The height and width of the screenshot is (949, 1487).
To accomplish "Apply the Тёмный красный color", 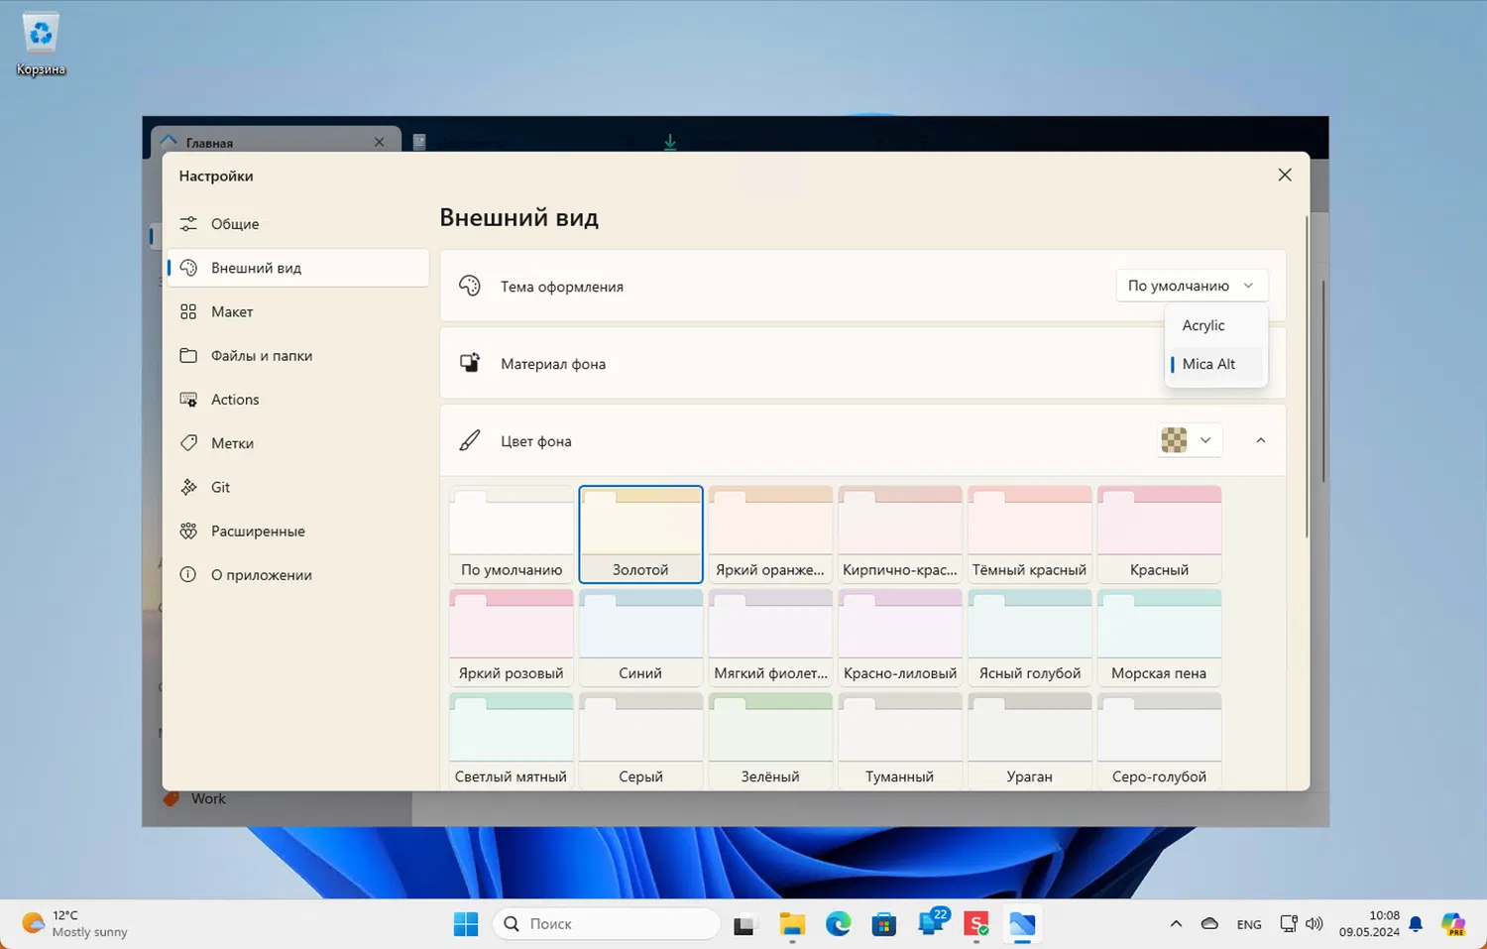I will pyautogui.click(x=1030, y=534).
